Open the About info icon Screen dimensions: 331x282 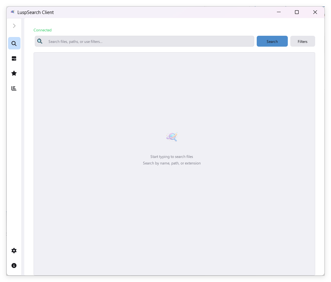(x=14, y=266)
